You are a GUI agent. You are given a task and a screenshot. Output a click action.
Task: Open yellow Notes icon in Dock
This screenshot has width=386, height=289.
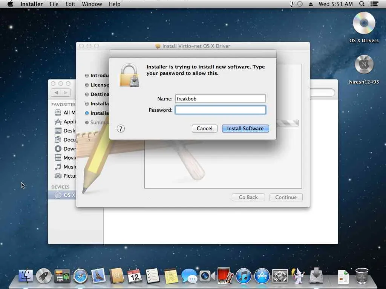(x=171, y=276)
